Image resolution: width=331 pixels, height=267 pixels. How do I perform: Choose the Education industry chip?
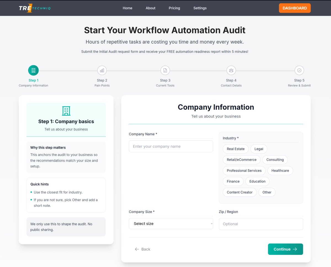(x=257, y=181)
